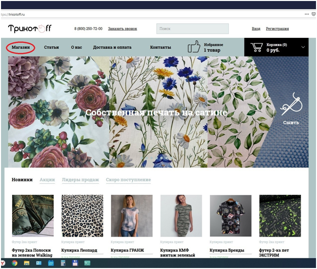Screen dimensions: 317x269
Task: Open the terminal icon in the taskbar
Action: 87,263
